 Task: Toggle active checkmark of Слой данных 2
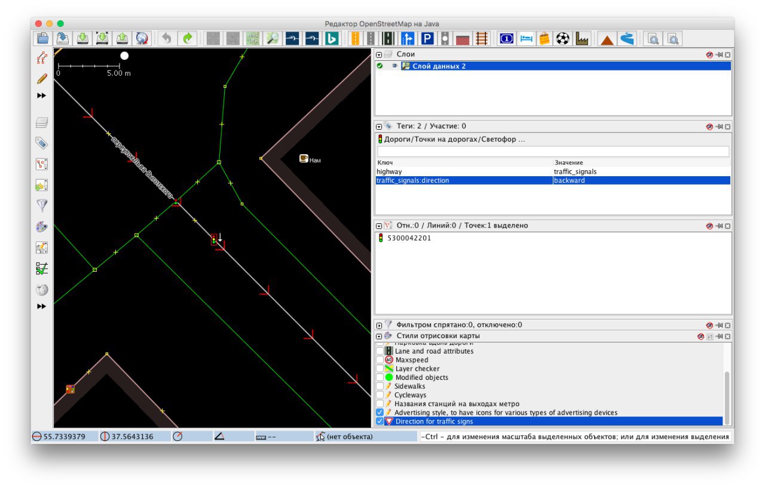(x=380, y=66)
